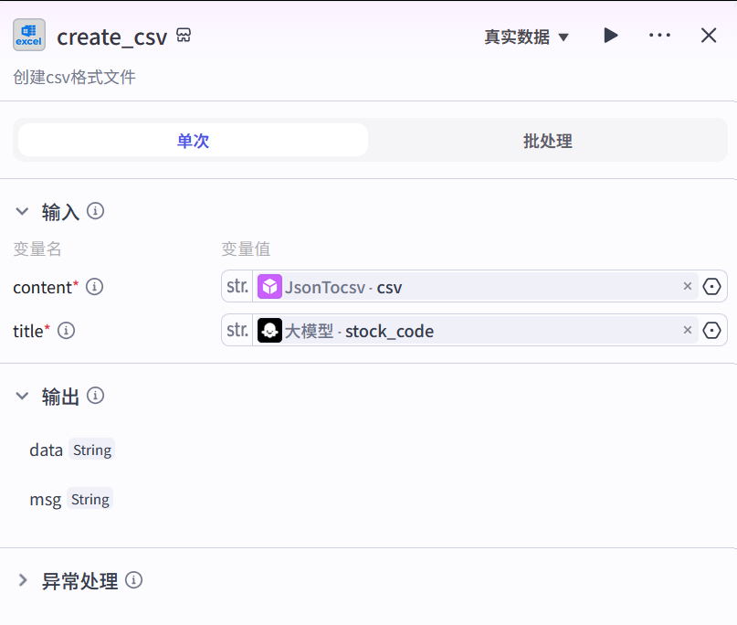Click the excel plugin icon
The height and width of the screenshot is (625, 737).
click(29, 35)
